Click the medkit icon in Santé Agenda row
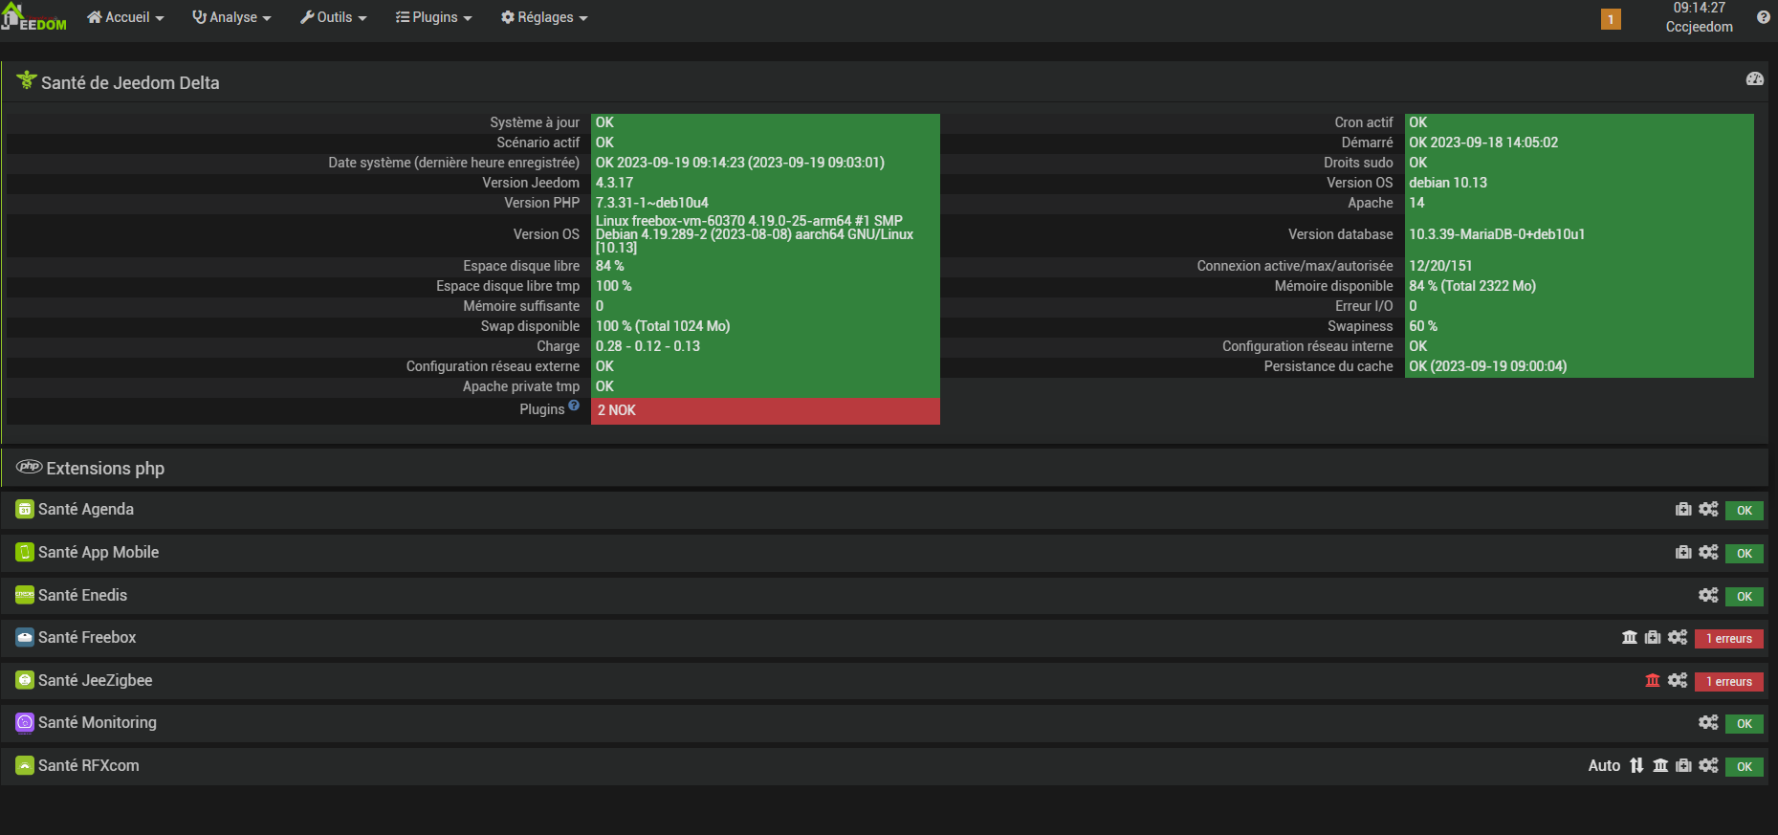Image resolution: width=1778 pixels, height=835 pixels. coord(1683,510)
